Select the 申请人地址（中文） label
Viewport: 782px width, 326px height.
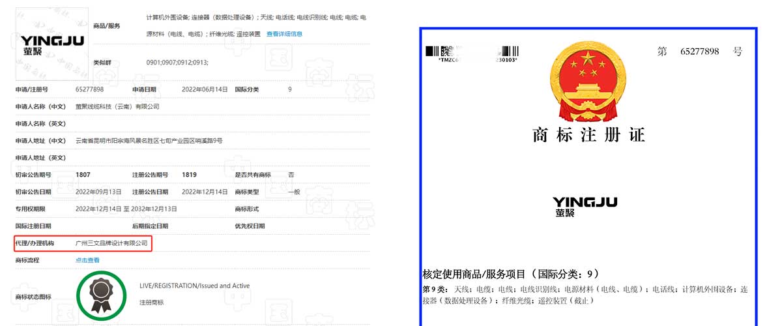tap(40, 141)
